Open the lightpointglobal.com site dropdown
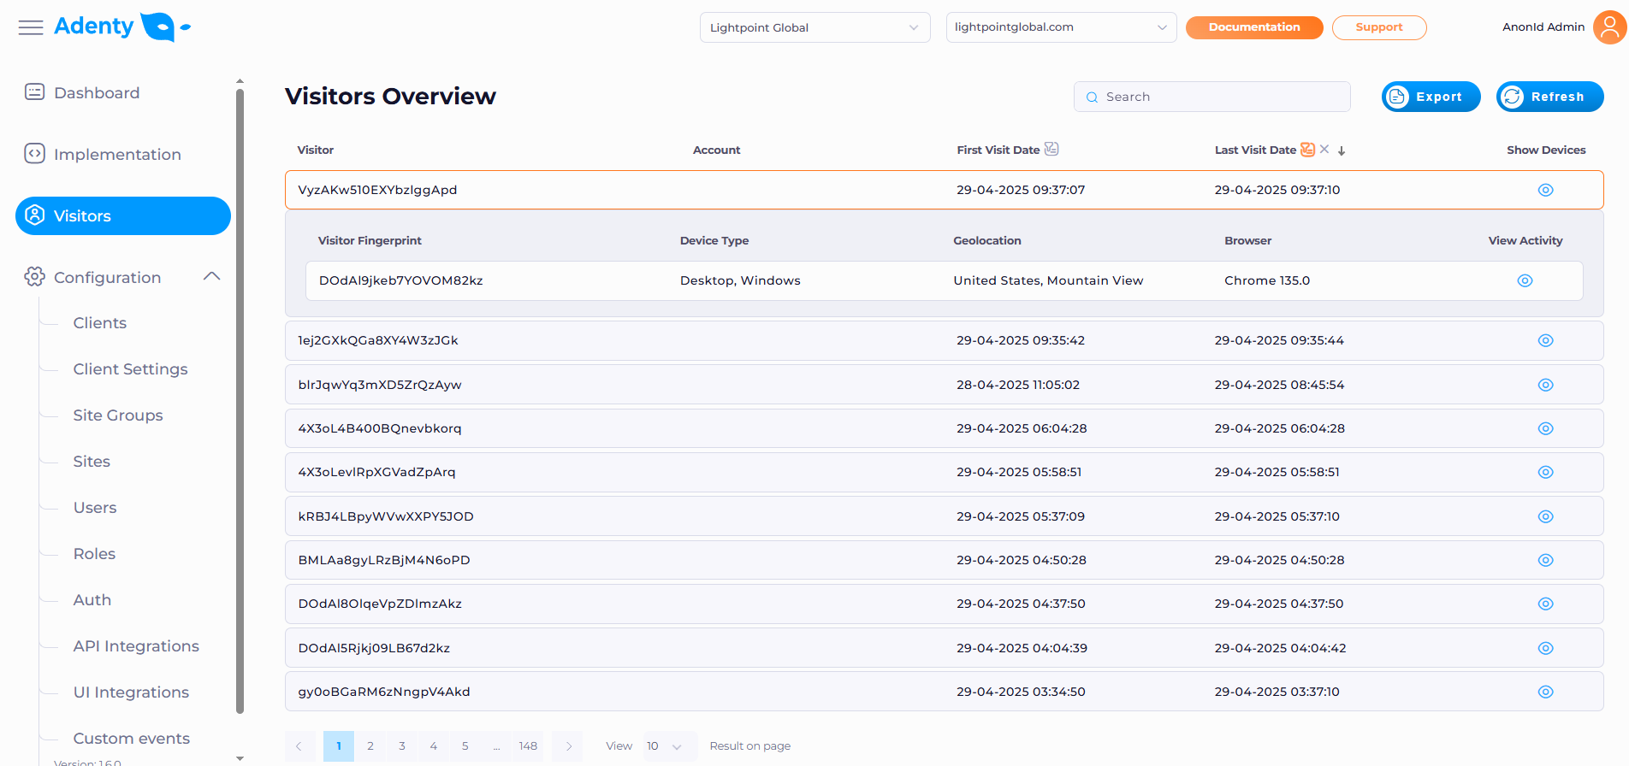The width and height of the screenshot is (1629, 766). [1061, 27]
